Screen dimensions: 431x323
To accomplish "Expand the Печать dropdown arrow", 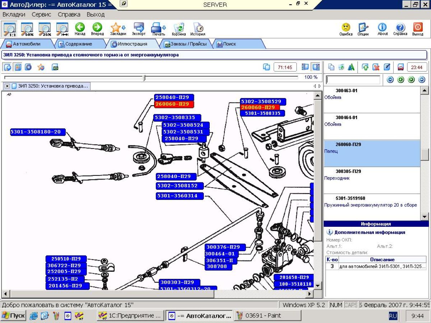I will 164,28.
